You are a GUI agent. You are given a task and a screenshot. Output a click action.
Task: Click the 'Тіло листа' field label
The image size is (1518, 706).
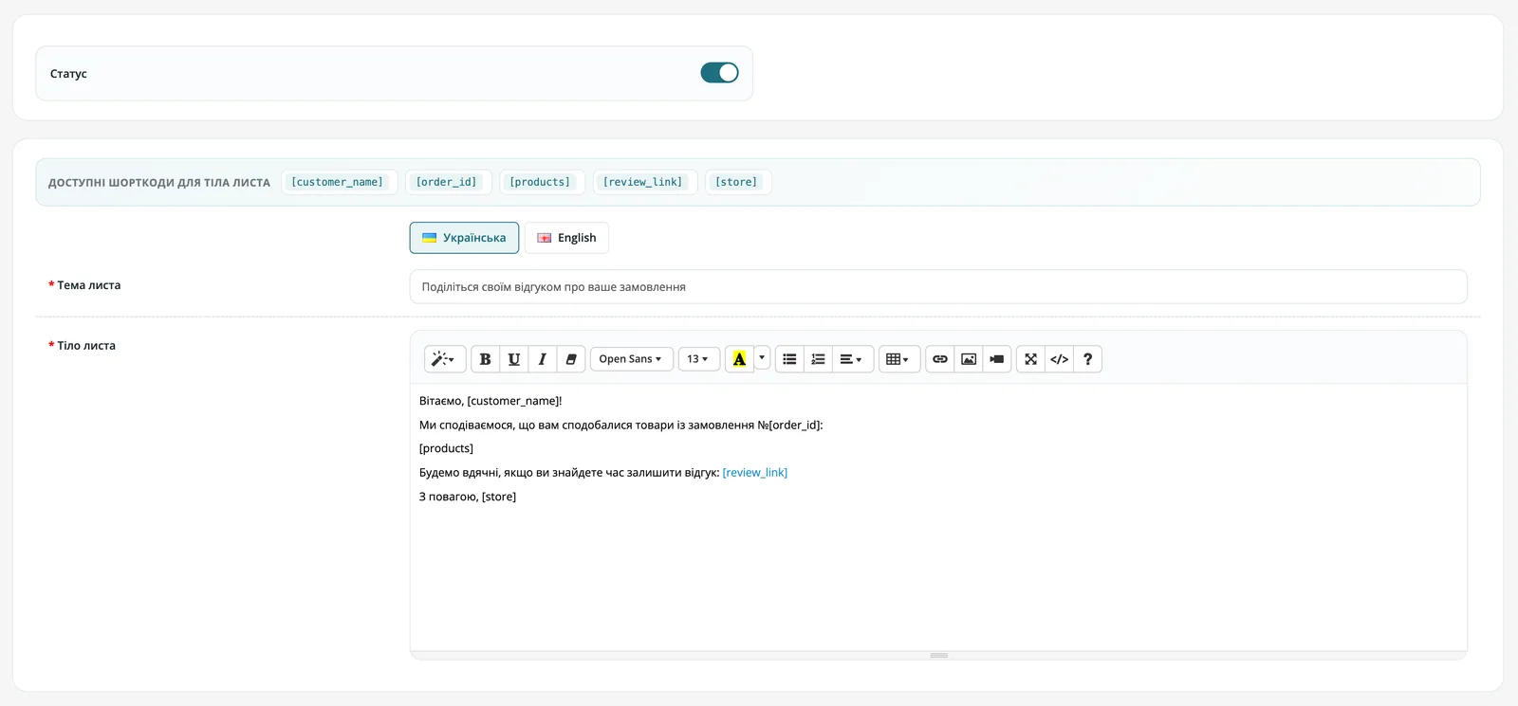click(86, 346)
